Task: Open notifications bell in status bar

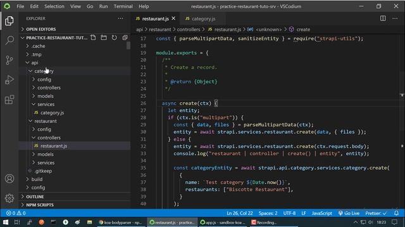Action: click(396, 213)
